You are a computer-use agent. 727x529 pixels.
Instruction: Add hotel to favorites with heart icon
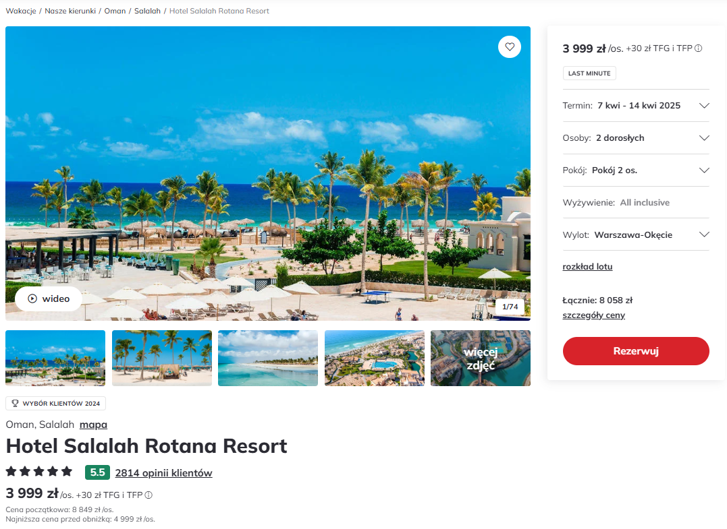510,46
